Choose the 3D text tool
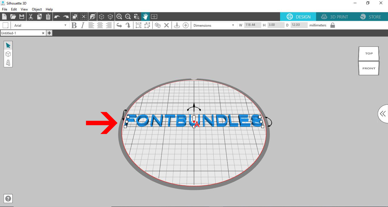This screenshot has width=388, height=207. coord(8,62)
